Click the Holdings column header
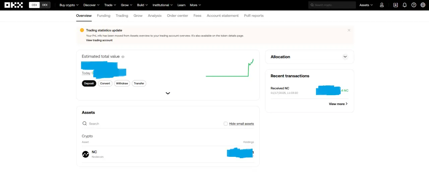The width and height of the screenshot is (429, 190). pos(248,142)
